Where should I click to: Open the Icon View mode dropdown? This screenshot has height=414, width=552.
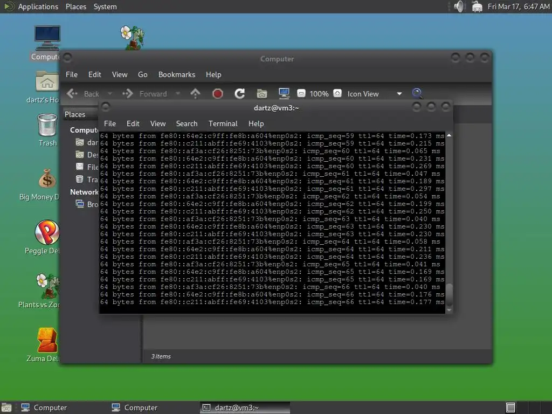pos(375,94)
